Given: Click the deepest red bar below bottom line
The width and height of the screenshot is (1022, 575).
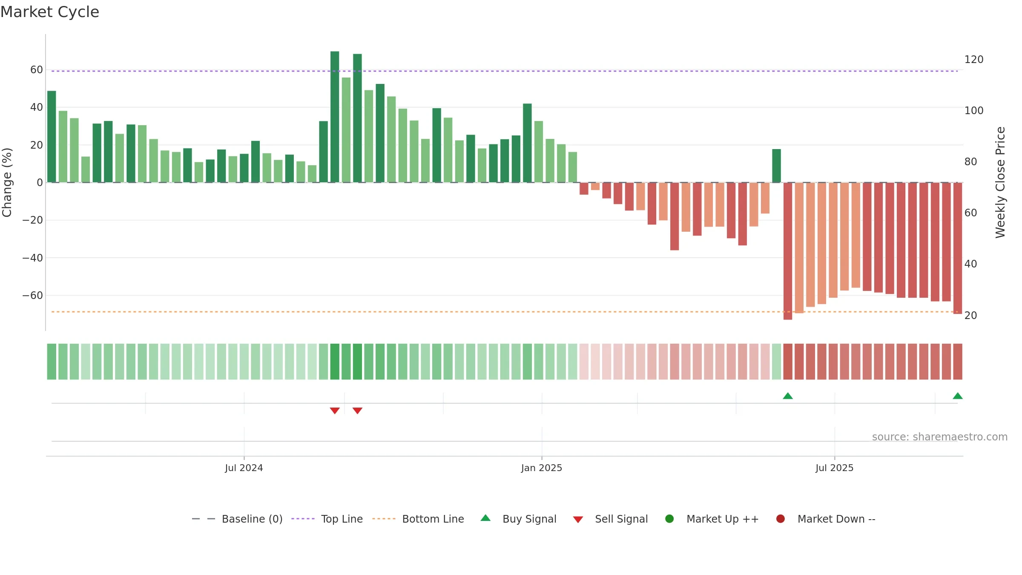Looking at the screenshot, I should 788,251.
